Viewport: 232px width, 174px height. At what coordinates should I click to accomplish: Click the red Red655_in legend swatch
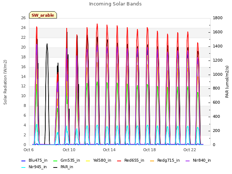tap(119, 161)
